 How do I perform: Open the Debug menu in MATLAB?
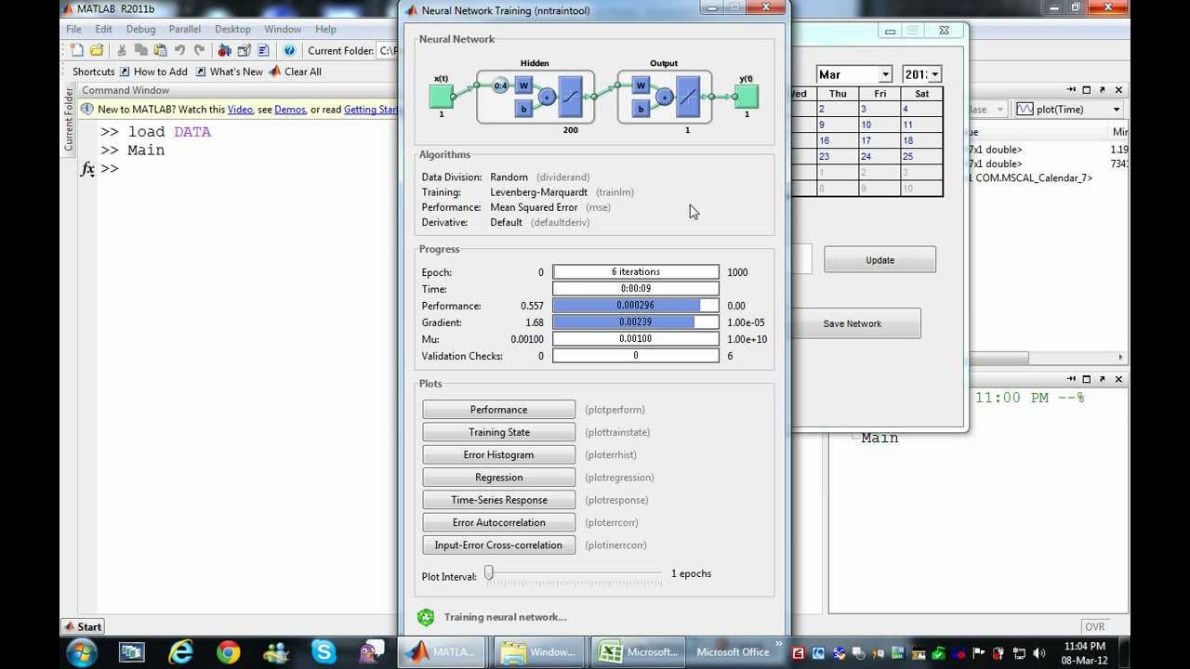[140, 29]
